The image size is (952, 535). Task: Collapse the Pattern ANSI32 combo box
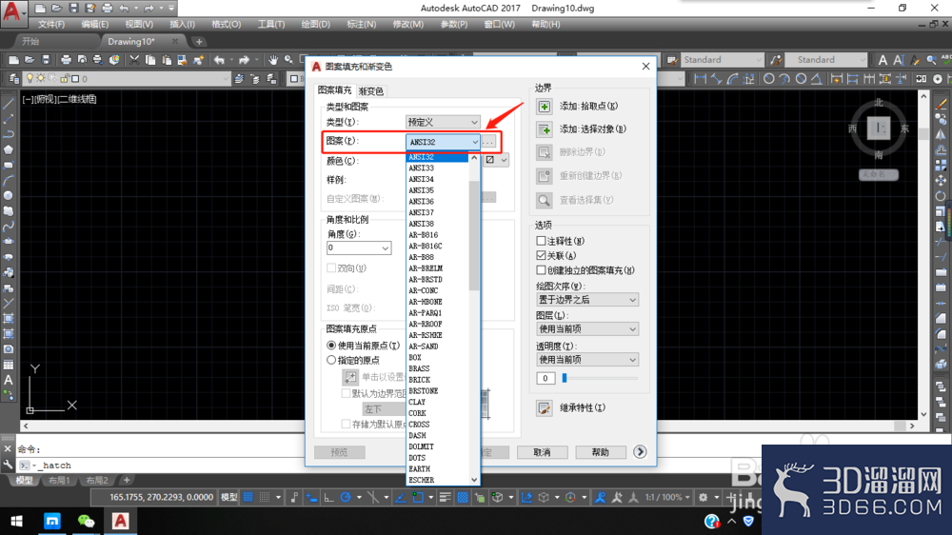click(x=443, y=142)
